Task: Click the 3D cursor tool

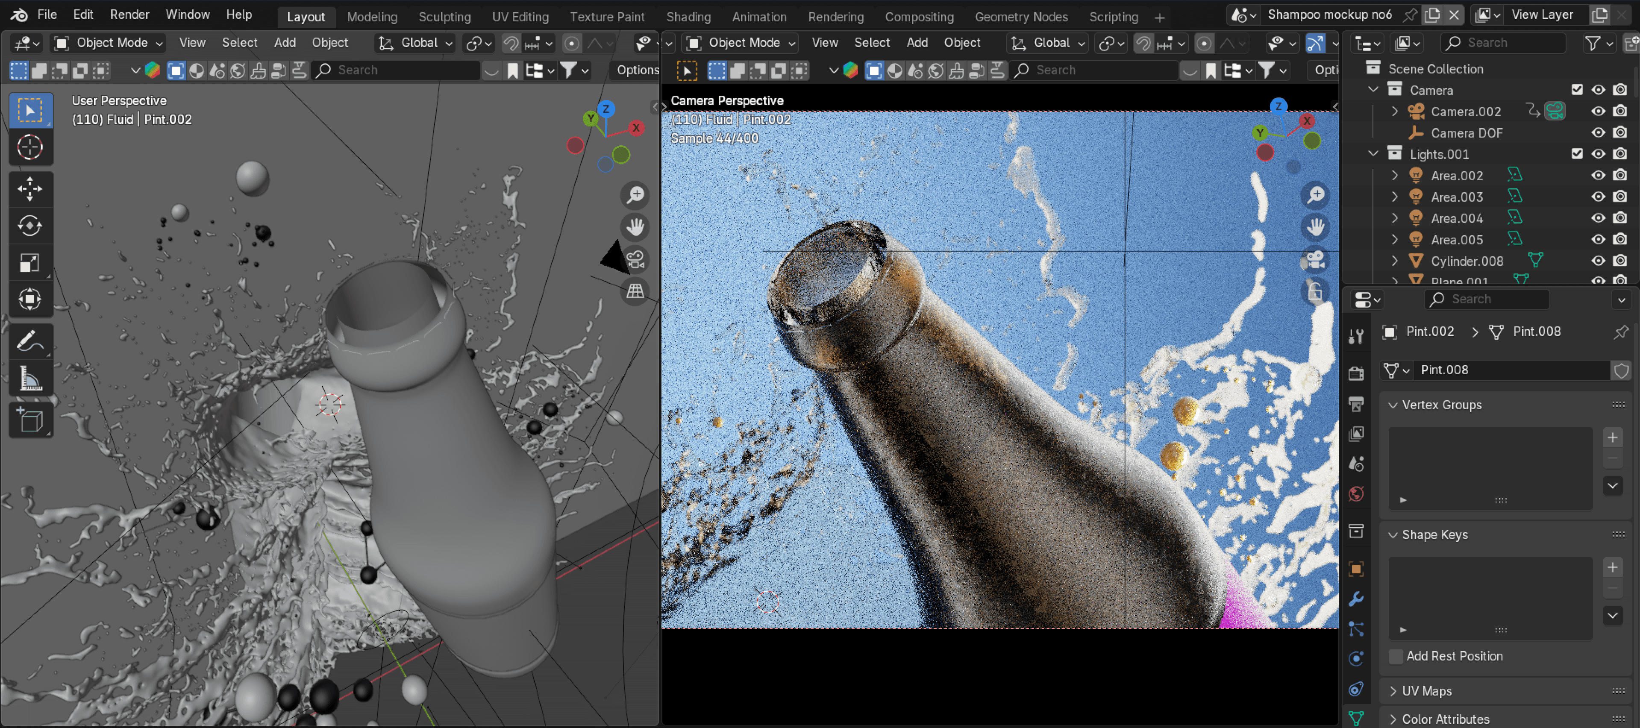Action: click(x=29, y=147)
